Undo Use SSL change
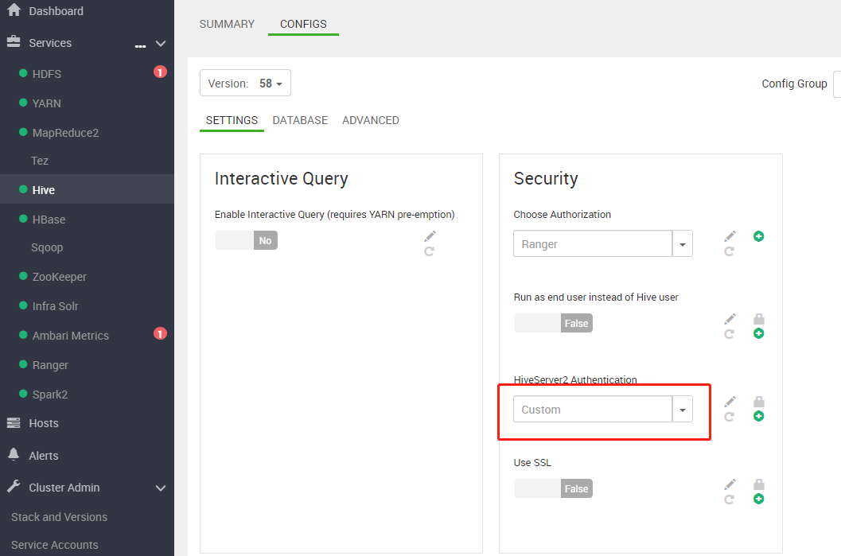Screen dimensions: 841x556 729,500
